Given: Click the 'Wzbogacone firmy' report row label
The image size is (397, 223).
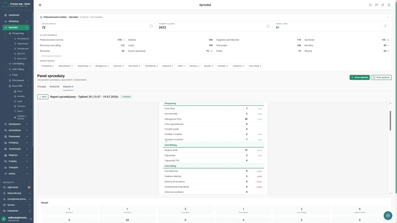Looking at the screenshot, I should (173, 119).
